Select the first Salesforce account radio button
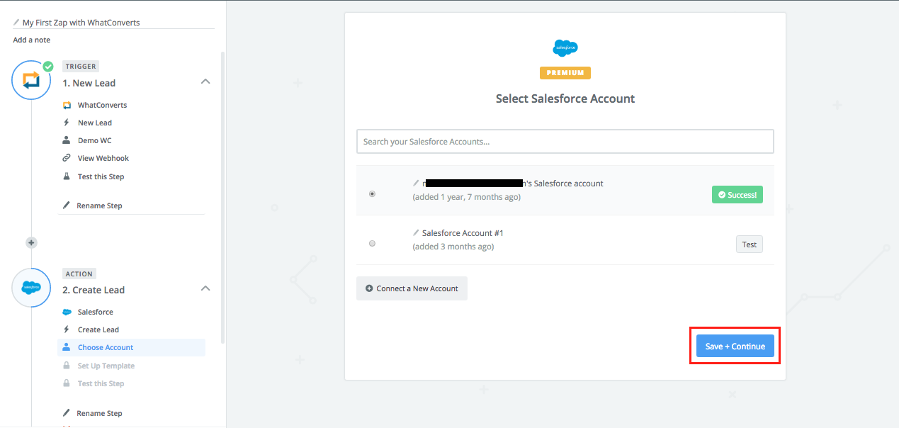Viewport: 899px width, 428px height. click(x=373, y=193)
